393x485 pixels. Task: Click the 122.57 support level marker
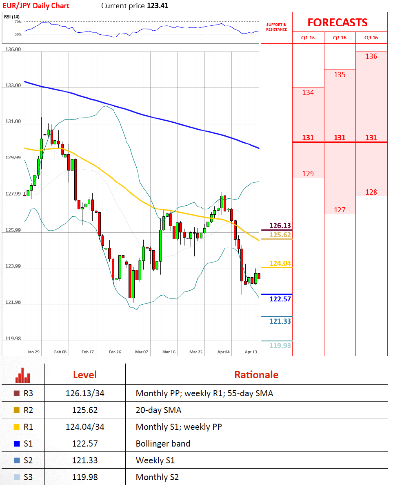pyautogui.click(x=280, y=299)
